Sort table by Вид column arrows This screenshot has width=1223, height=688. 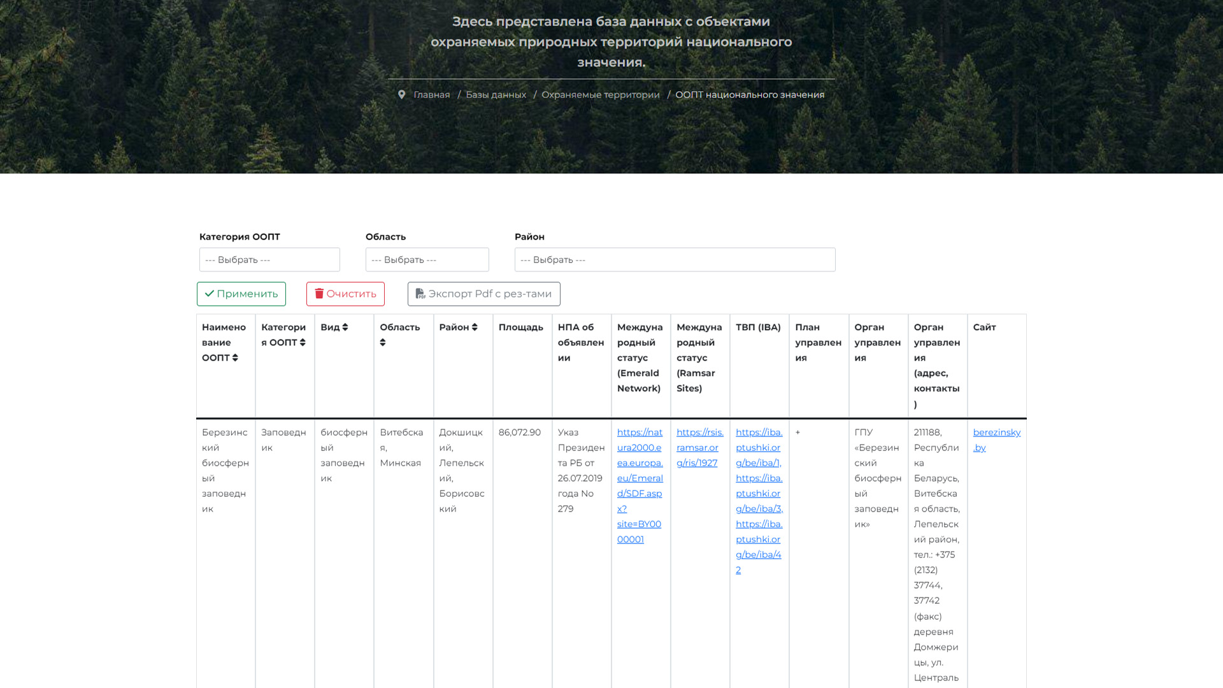345,327
